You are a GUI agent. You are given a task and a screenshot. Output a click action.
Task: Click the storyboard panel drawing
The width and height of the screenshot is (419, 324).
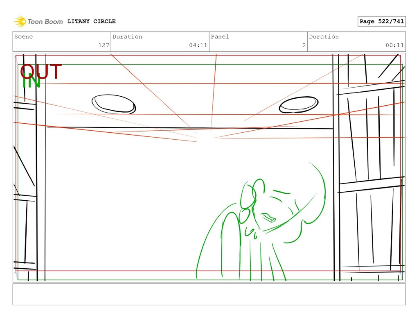(209, 168)
